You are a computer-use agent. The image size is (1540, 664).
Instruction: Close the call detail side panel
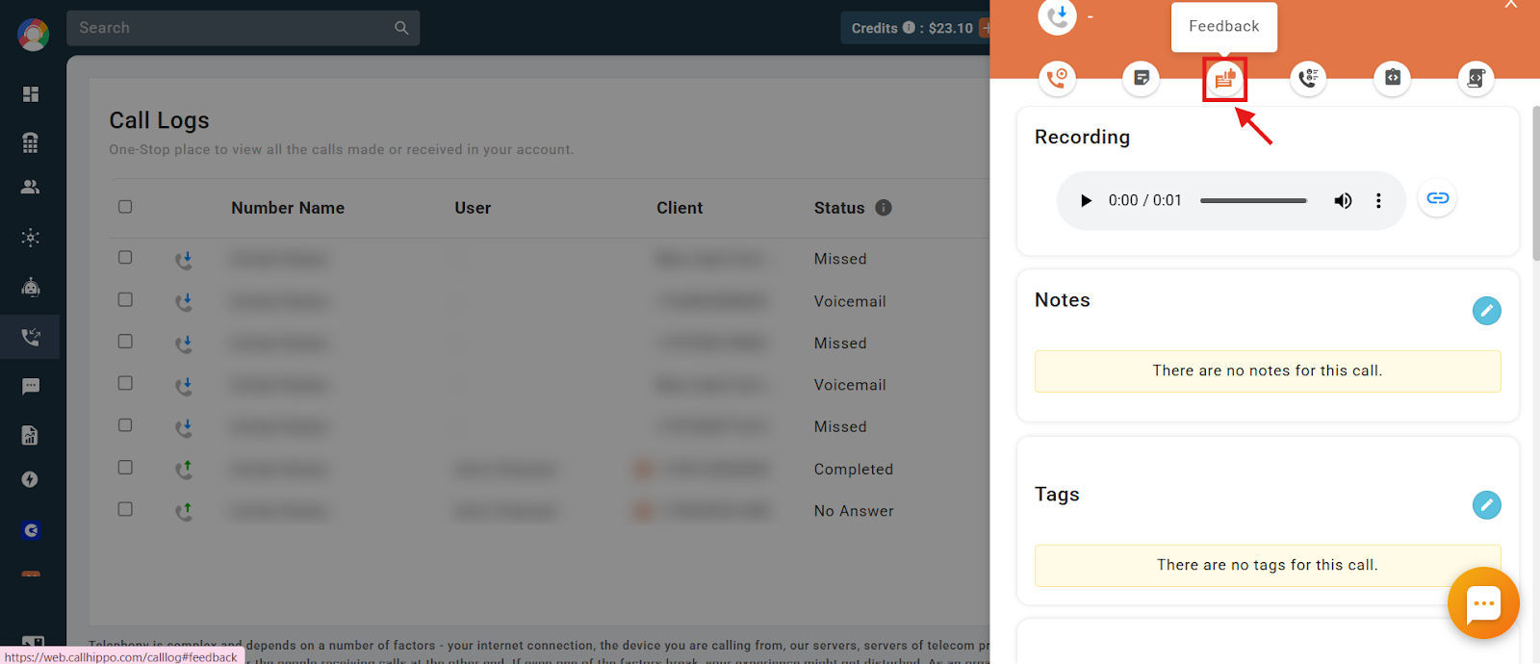[1511, 5]
